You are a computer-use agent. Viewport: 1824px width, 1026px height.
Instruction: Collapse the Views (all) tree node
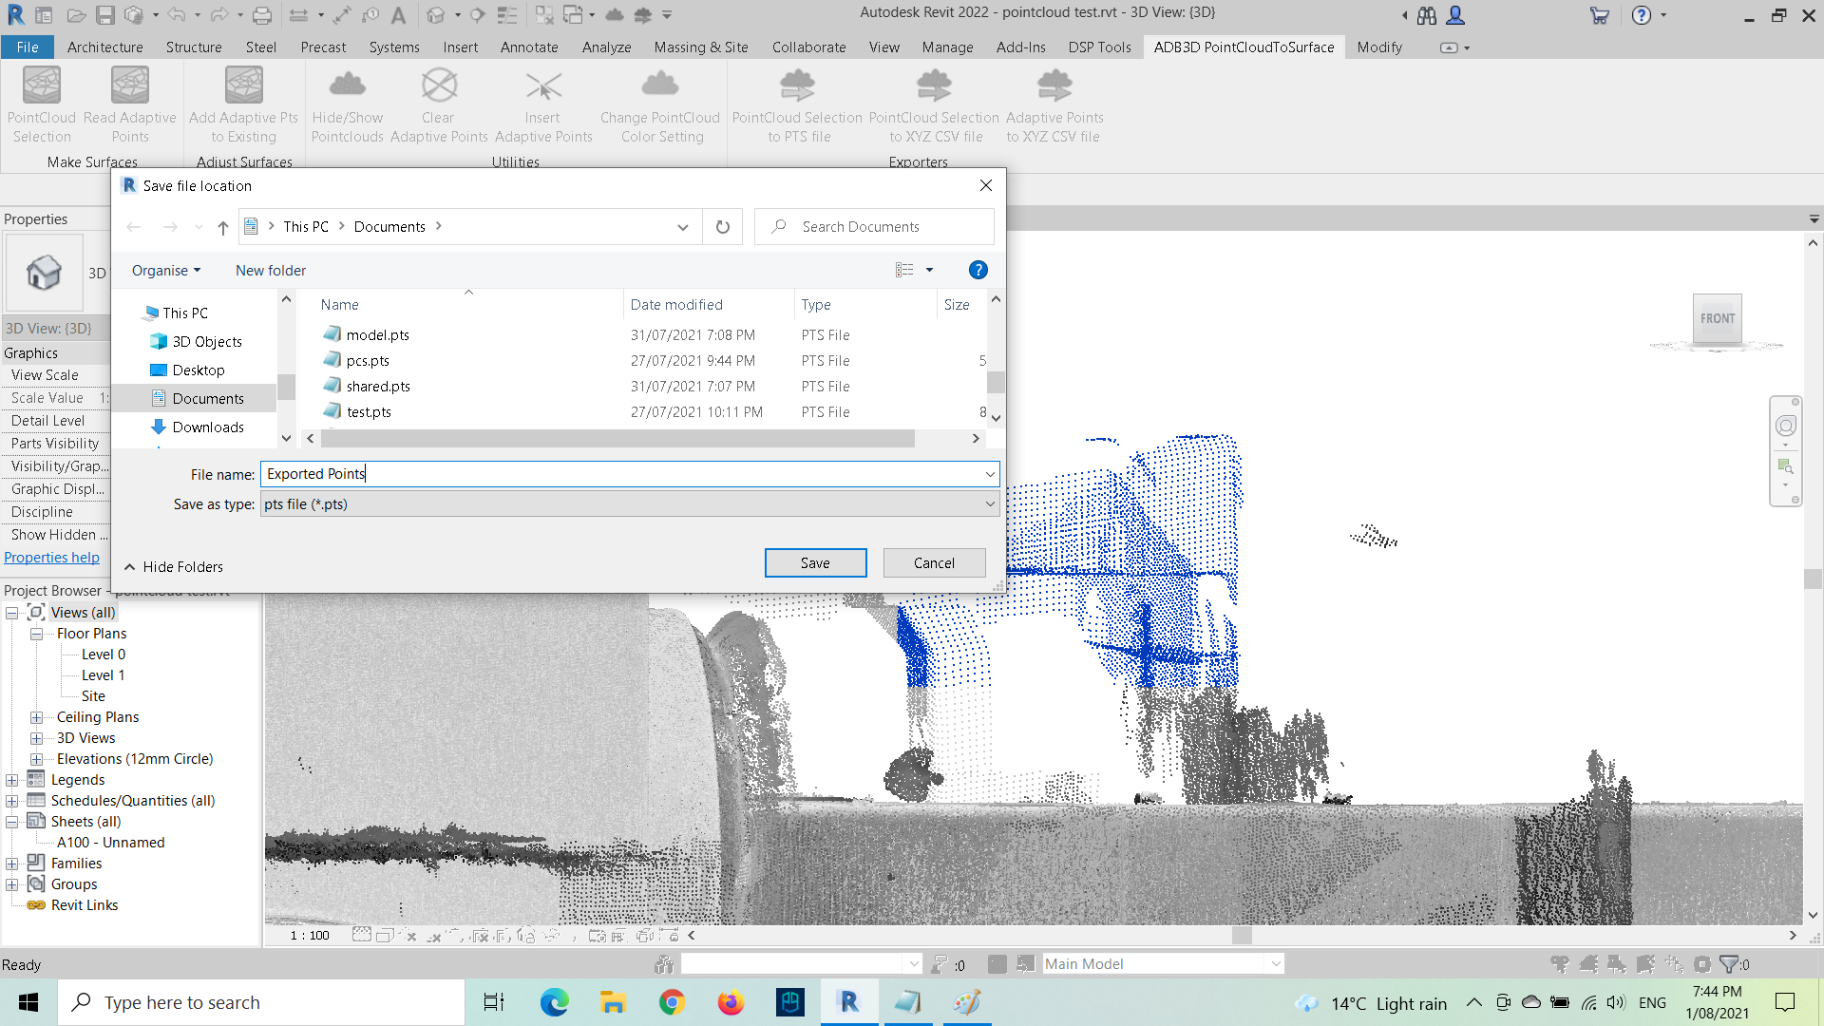[x=12, y=613]
